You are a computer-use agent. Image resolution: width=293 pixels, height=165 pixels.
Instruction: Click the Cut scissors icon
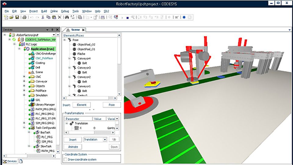pos(43,17)
